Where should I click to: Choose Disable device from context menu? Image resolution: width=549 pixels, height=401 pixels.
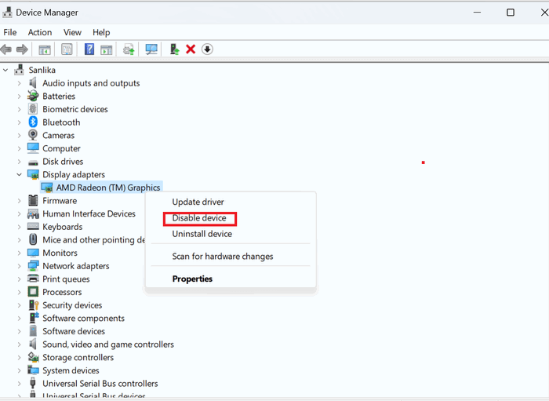coord(199,218)
